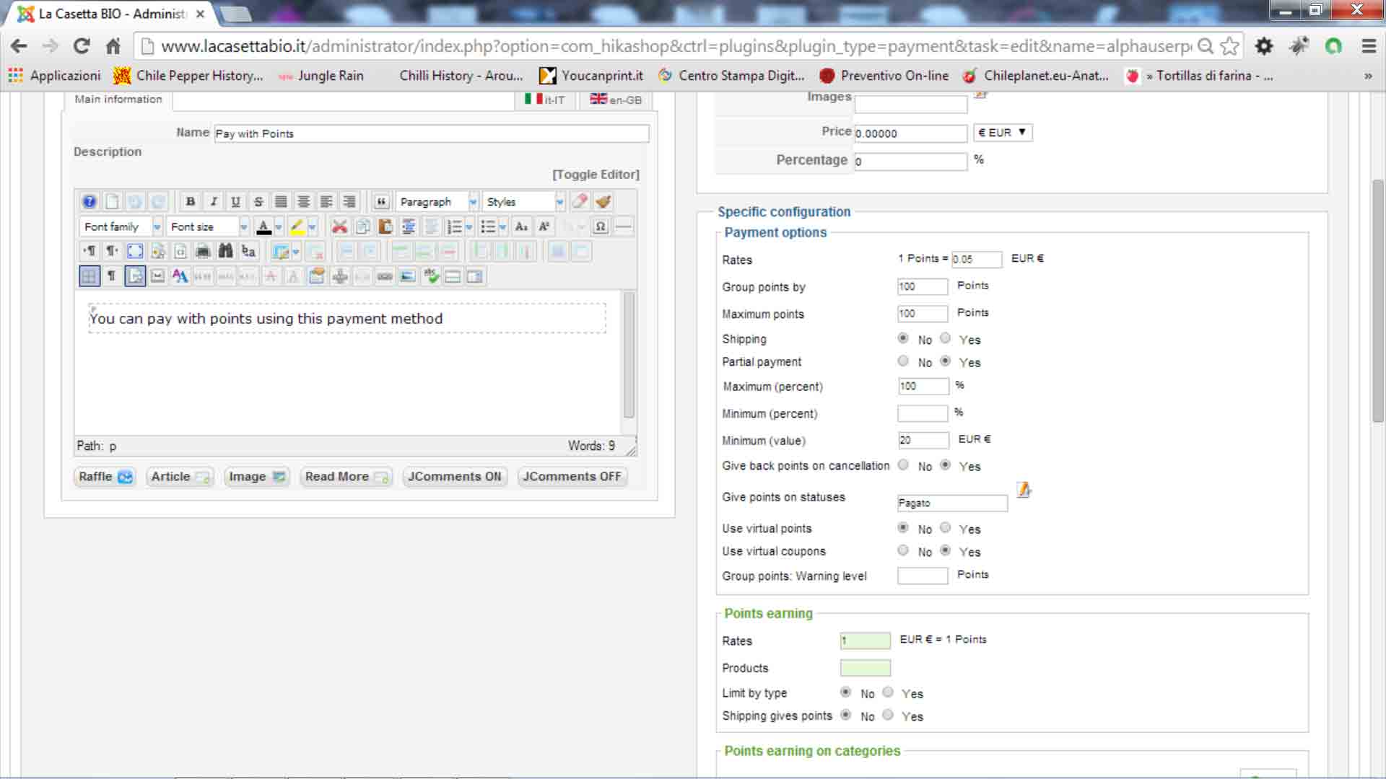This screenshot has width=1386, height=779.
Task: Toggle bold formatting in the editor
Action: pos(190,202)
